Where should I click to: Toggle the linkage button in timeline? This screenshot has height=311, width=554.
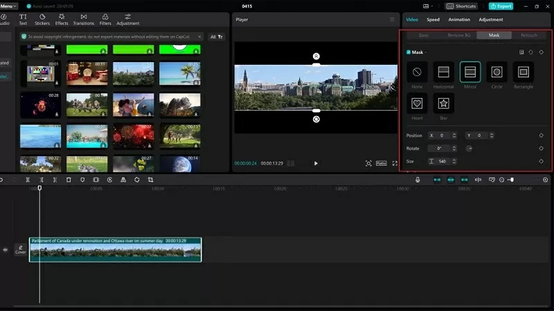click(464, 180)
